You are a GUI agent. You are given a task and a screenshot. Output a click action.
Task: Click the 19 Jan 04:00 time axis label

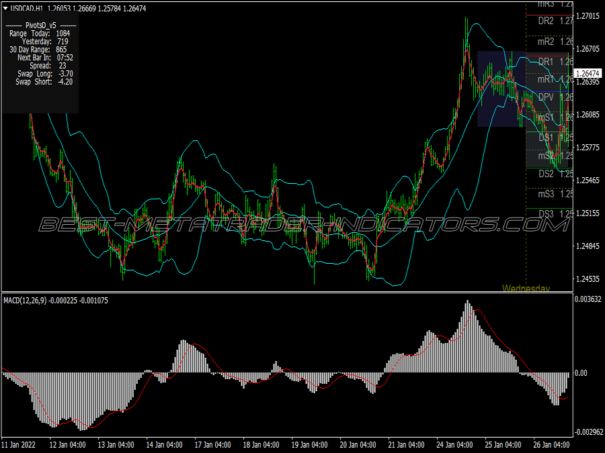pyautogui.click(x=309, y=445)
